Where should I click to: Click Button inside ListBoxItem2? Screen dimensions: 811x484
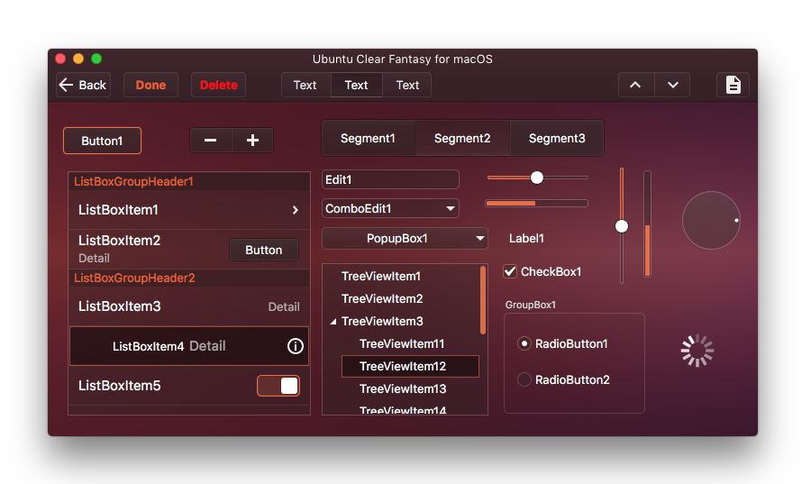point(264,250)
